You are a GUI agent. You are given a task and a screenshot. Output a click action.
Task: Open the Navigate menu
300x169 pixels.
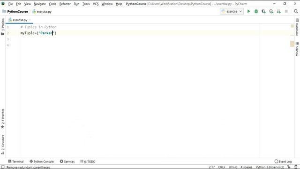(x=40, y=4)
